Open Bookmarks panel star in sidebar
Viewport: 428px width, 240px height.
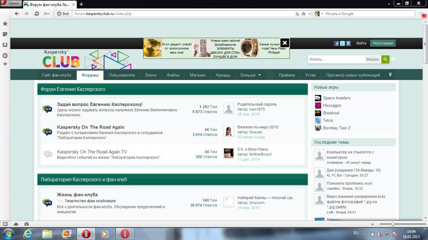tap(5, 23)
